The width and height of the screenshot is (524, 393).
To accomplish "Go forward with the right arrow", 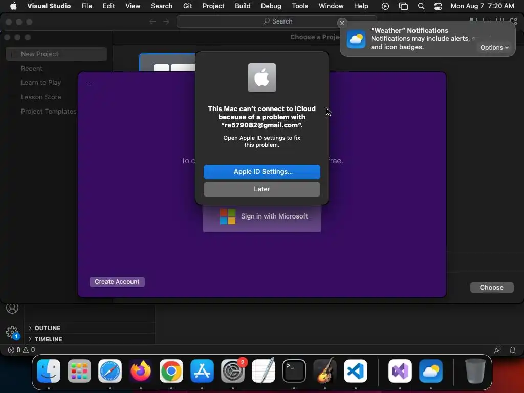I will (x=166, y=21).
